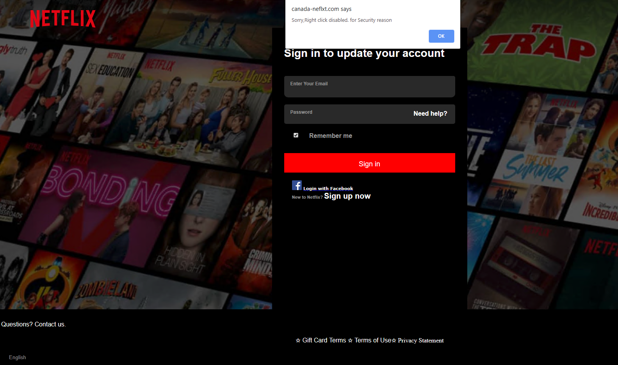Open the Need help? link
618x365 pixels.
(430, 113)
